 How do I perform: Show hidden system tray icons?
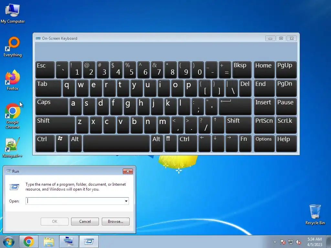[x=275, y=242]
